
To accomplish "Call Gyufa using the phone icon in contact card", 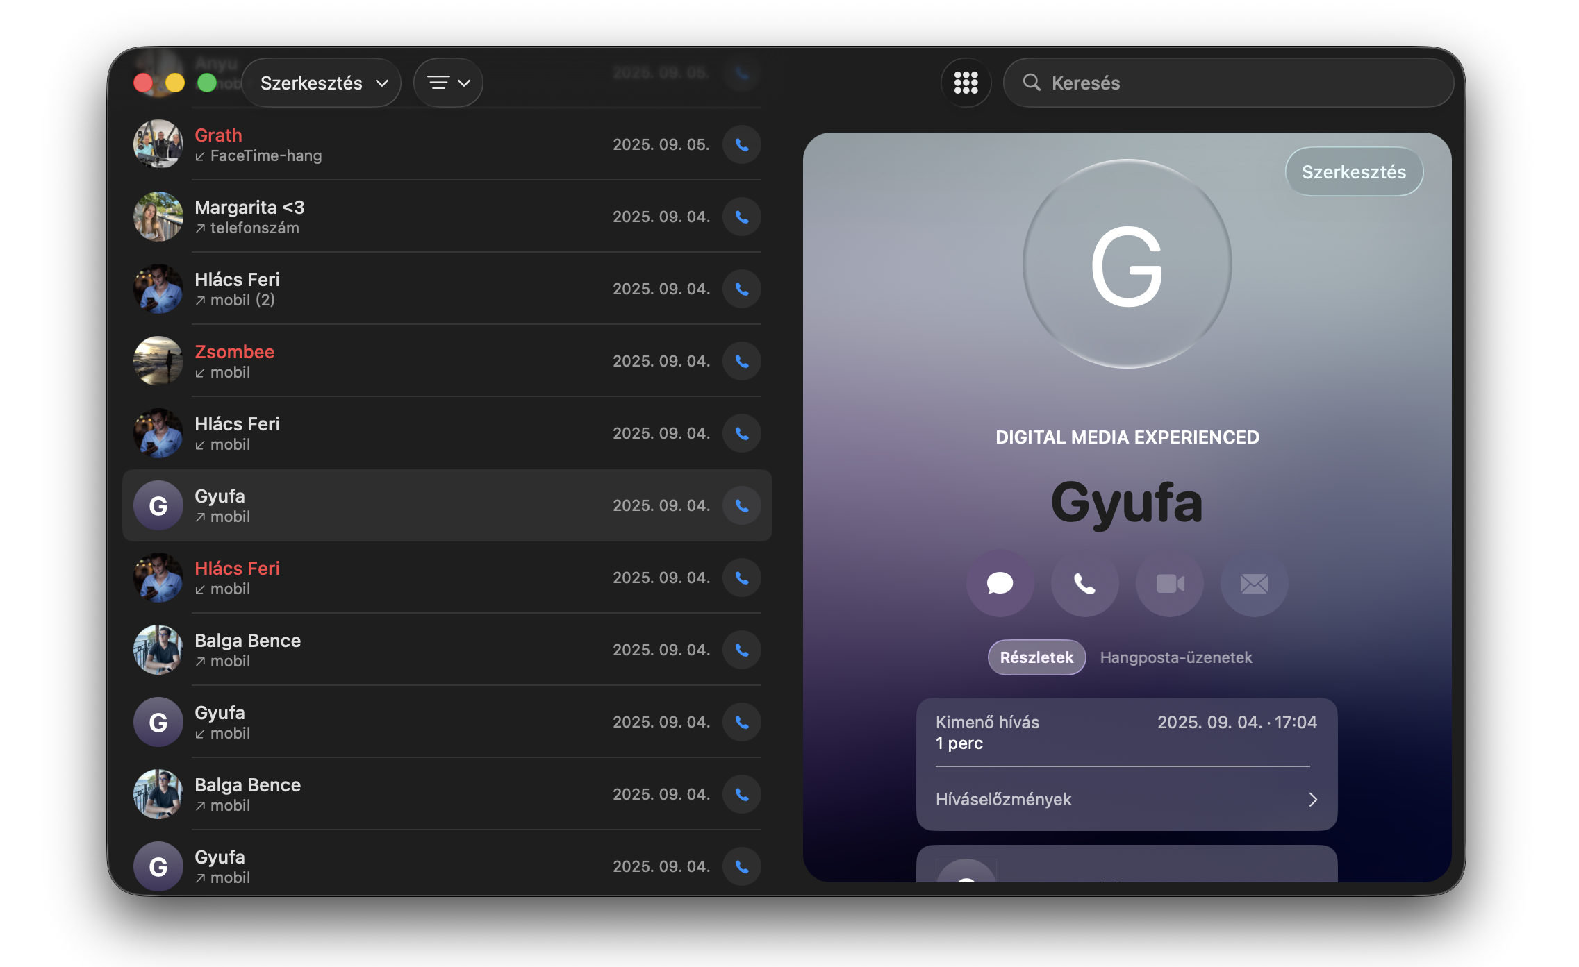I will click(1084, 583).
